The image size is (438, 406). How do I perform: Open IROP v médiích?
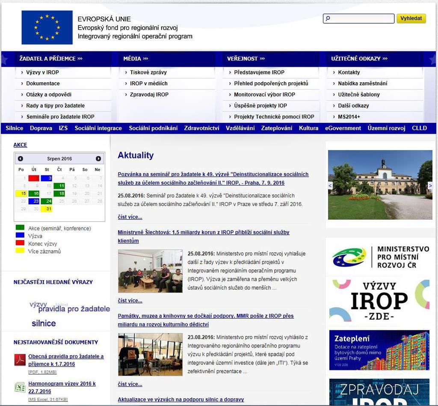pyautogui.click(x=148, y=84)
